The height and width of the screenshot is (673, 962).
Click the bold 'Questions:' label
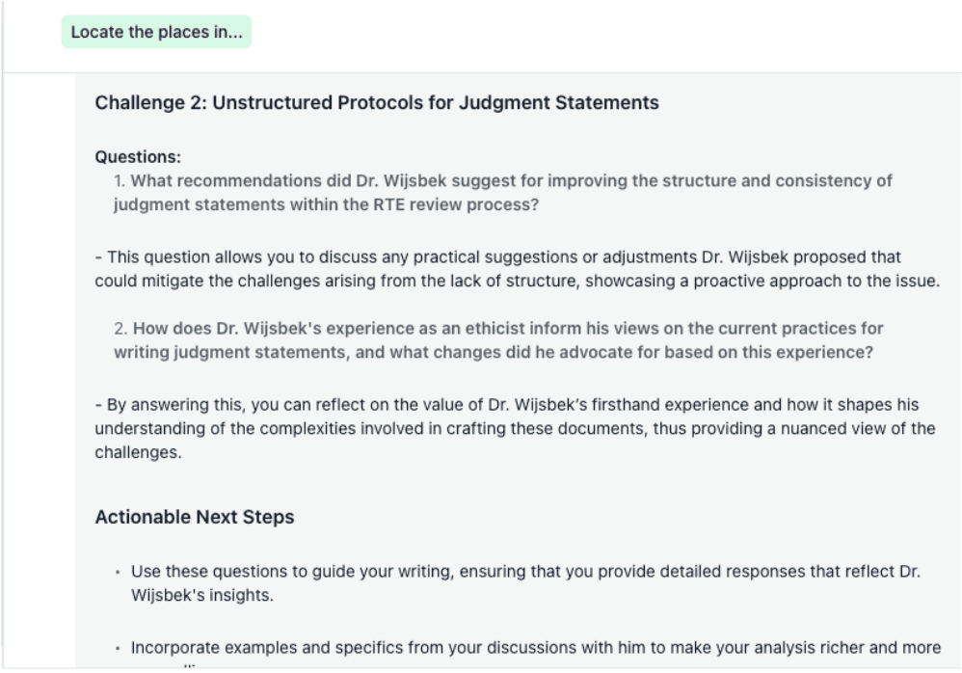138,157
